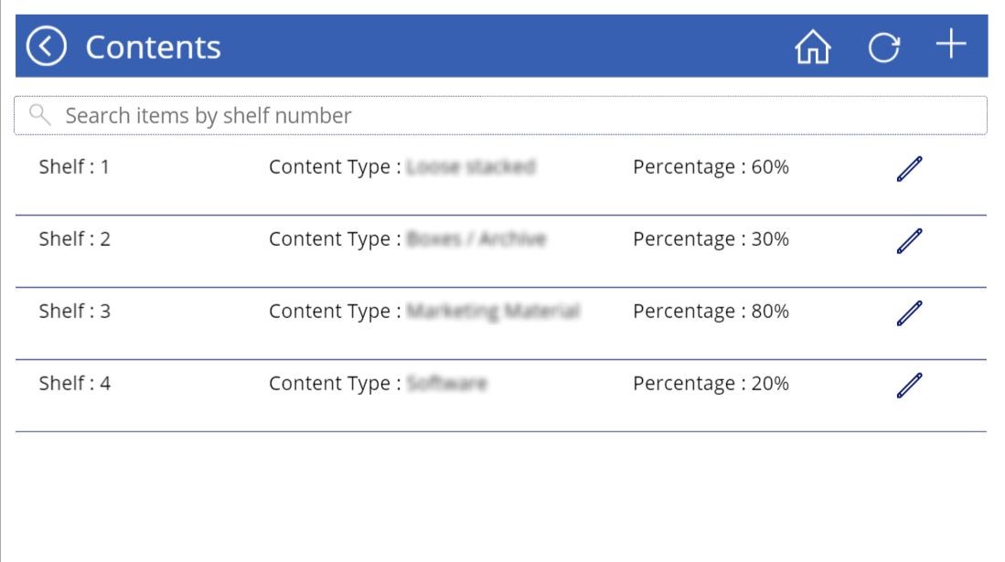Go back using the circled arrow icon
This screenshot has width=1005, height=562.
46,46
